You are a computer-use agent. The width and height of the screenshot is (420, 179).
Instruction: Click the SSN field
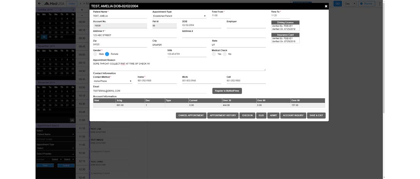(x=187, y=54)
